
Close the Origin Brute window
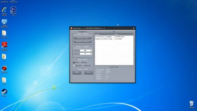tap(134, 28)
